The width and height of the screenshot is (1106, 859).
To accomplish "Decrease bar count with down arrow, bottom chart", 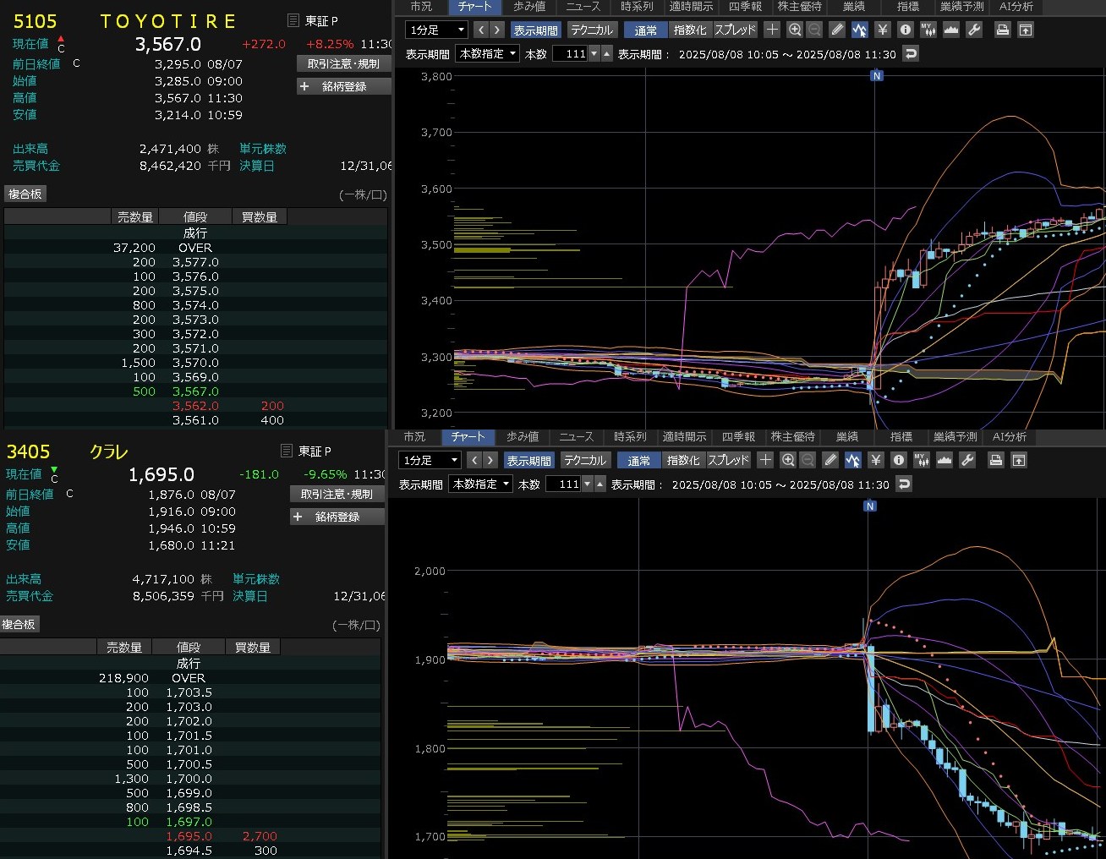I will point(587,484).
